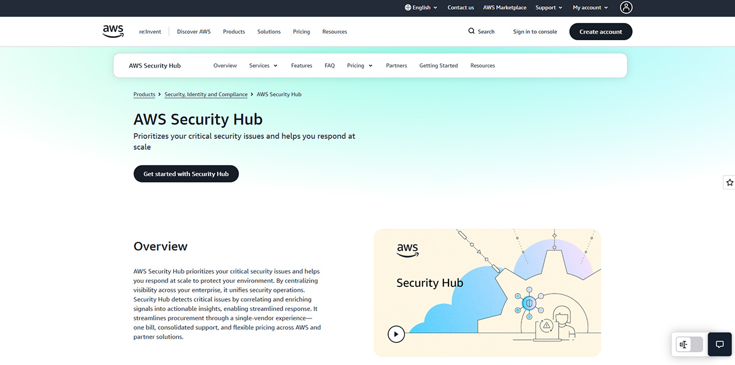Open the Solutions menu
Viewport: 735px width, 365px height.
(x=269, y=32)
